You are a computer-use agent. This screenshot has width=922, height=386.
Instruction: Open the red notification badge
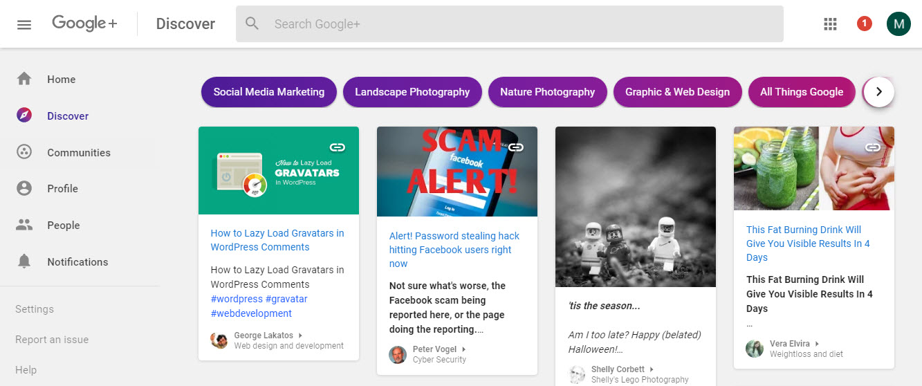click(864, 24)
